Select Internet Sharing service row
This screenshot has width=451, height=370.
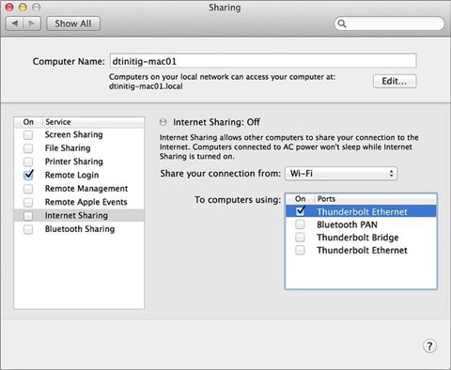(x=79, y=215)
